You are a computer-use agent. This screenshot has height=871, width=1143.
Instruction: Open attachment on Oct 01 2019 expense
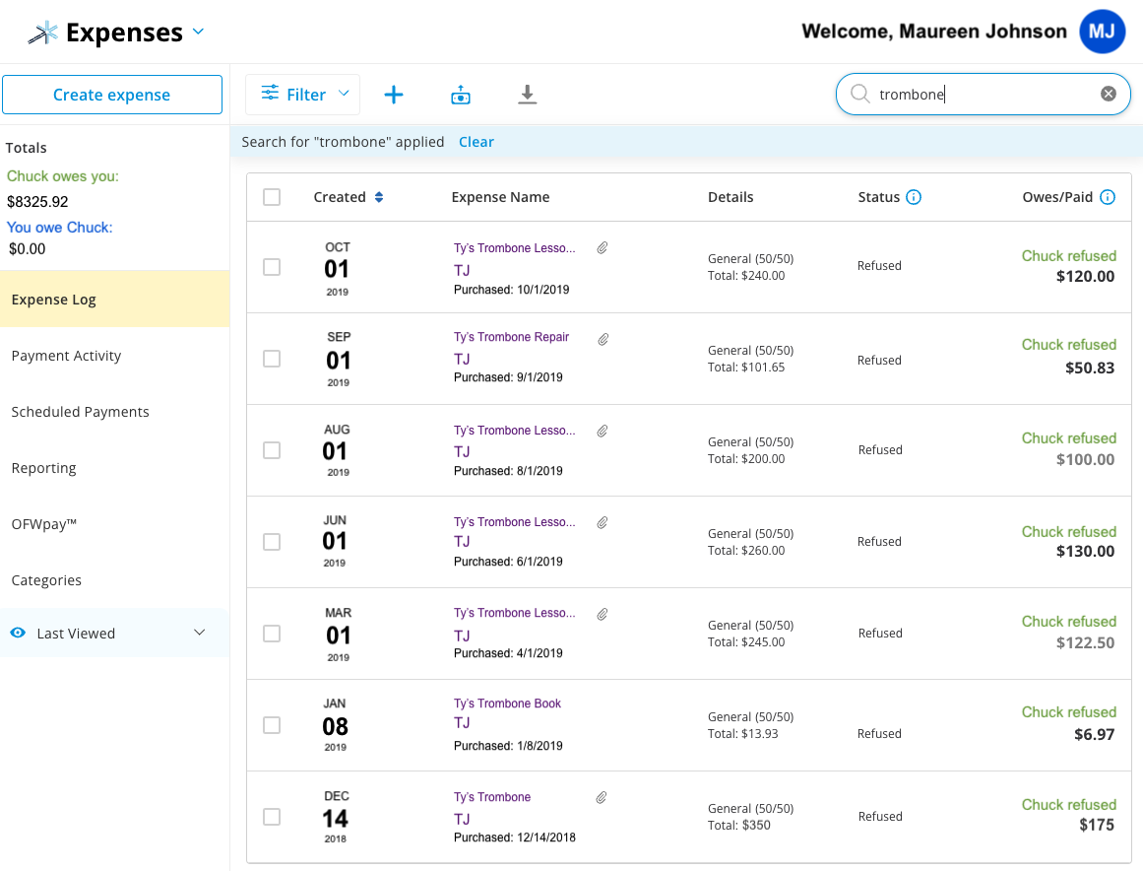click(603, 248)
